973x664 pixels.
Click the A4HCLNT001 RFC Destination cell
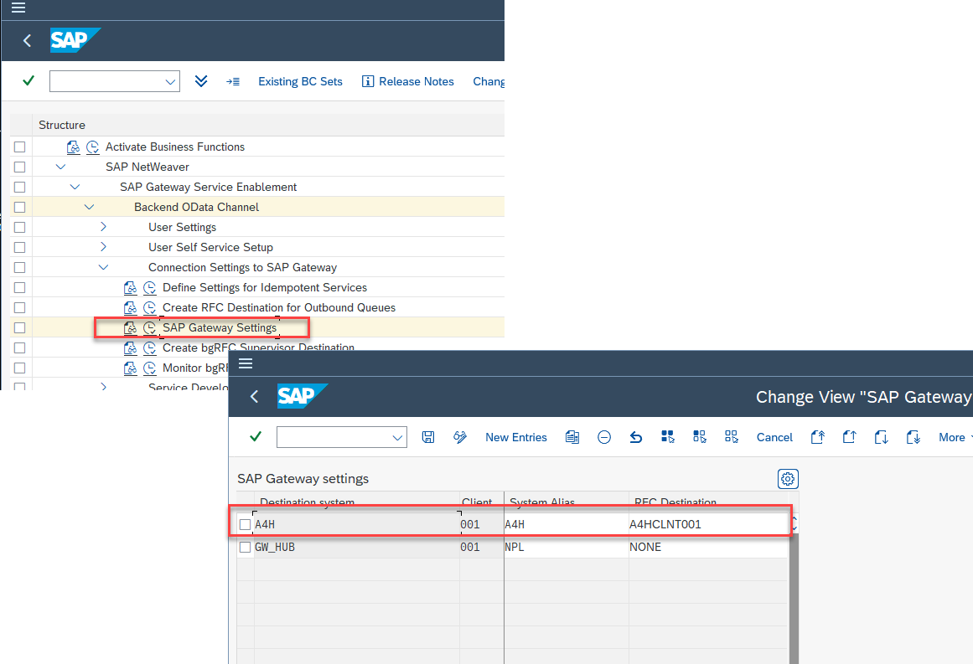tap(708, 524)
